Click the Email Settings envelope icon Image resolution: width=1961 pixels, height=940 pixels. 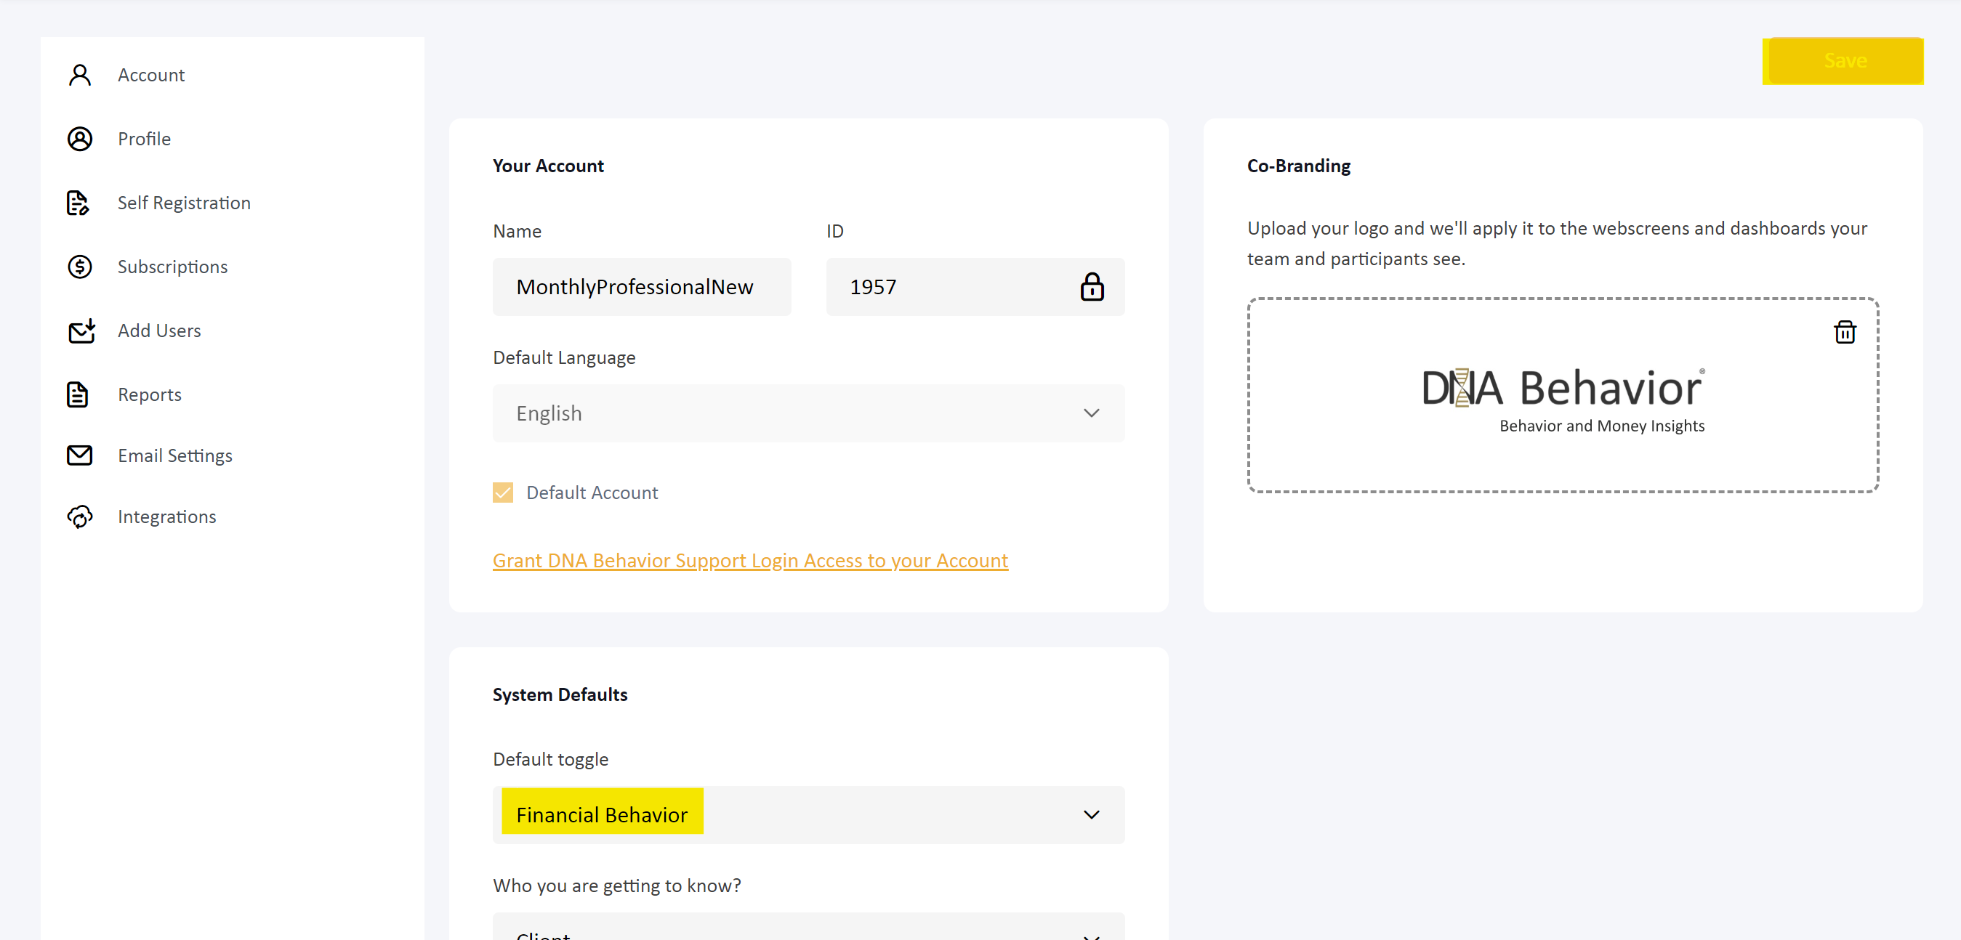(x=80, y=455)
